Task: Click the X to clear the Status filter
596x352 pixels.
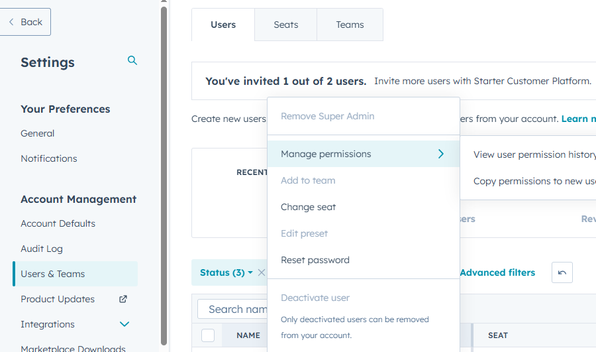Action: coord(261,272)
